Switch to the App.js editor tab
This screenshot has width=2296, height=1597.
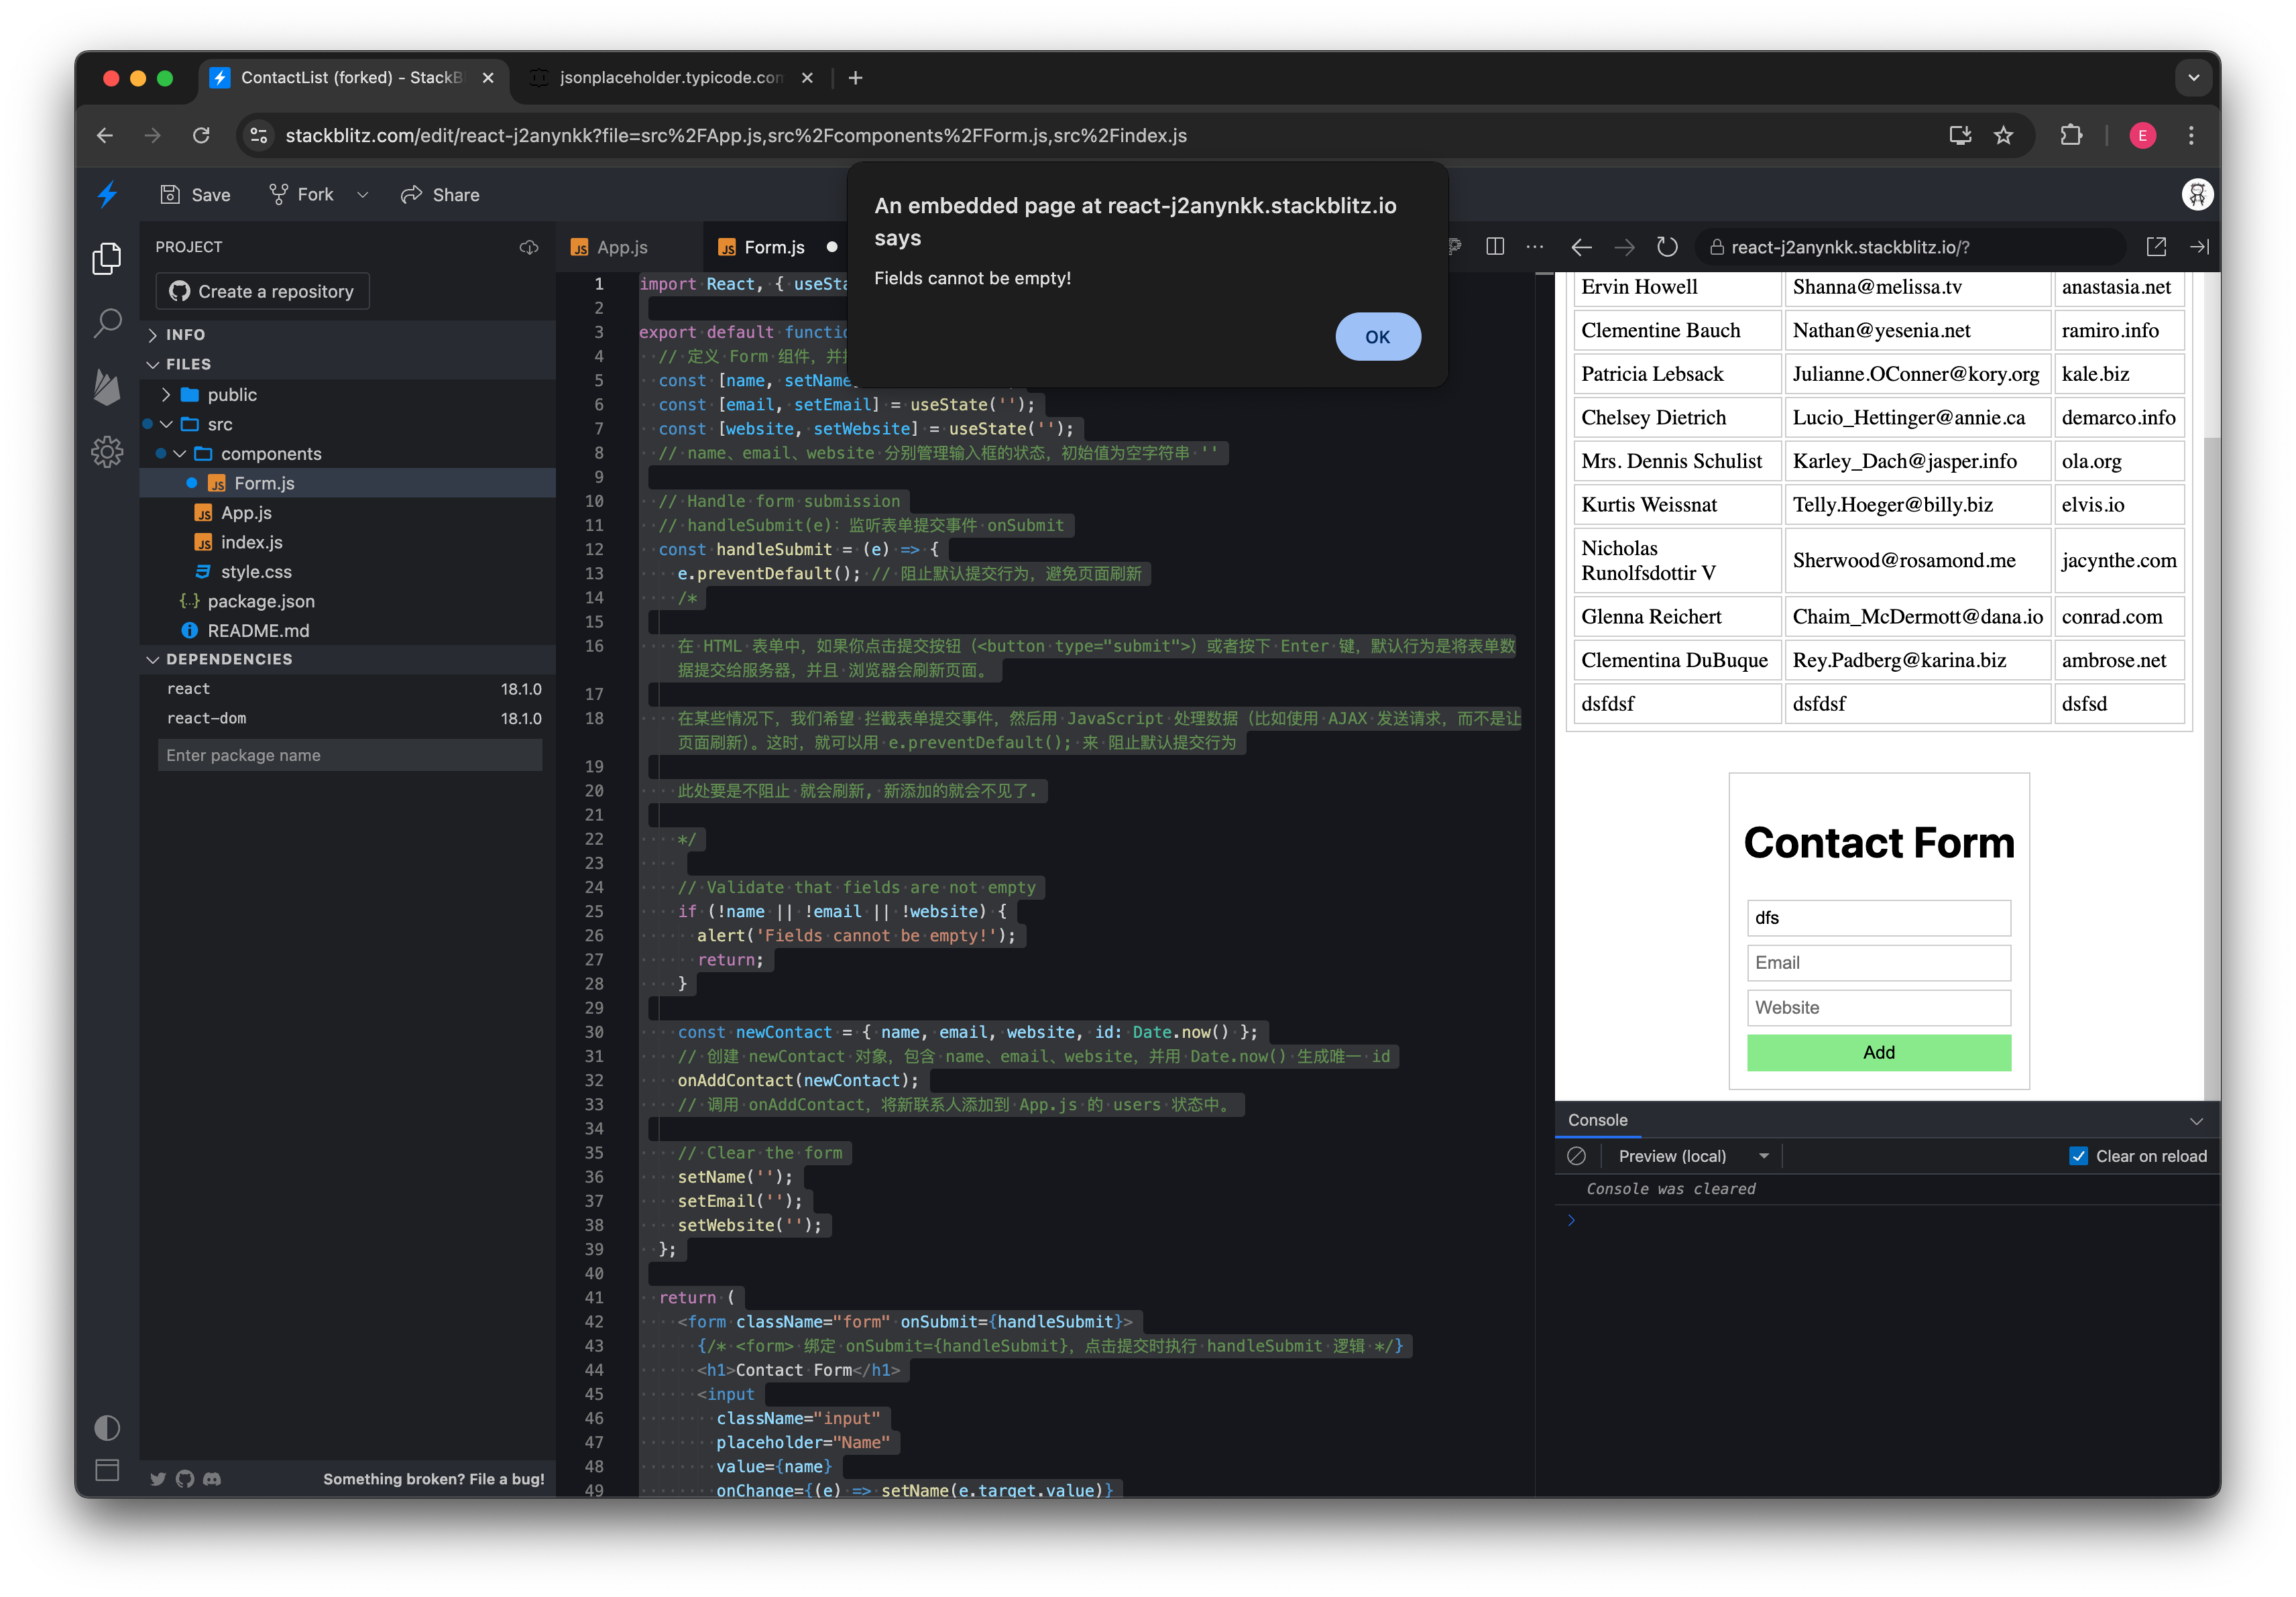click(x=622, y=247)
